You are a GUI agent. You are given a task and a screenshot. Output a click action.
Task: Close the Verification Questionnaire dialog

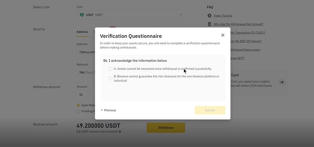(223, 35)
